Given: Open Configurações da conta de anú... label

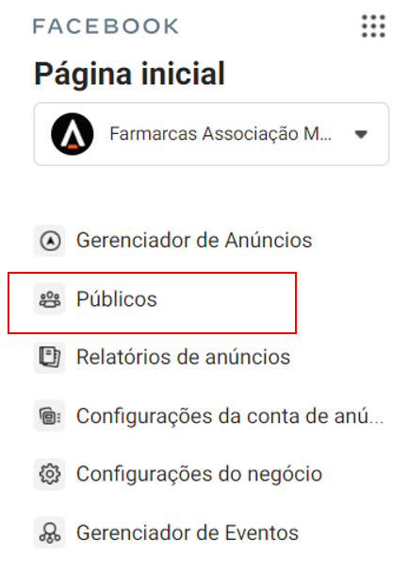Looking at the screenshot, I should pos(230,416).
